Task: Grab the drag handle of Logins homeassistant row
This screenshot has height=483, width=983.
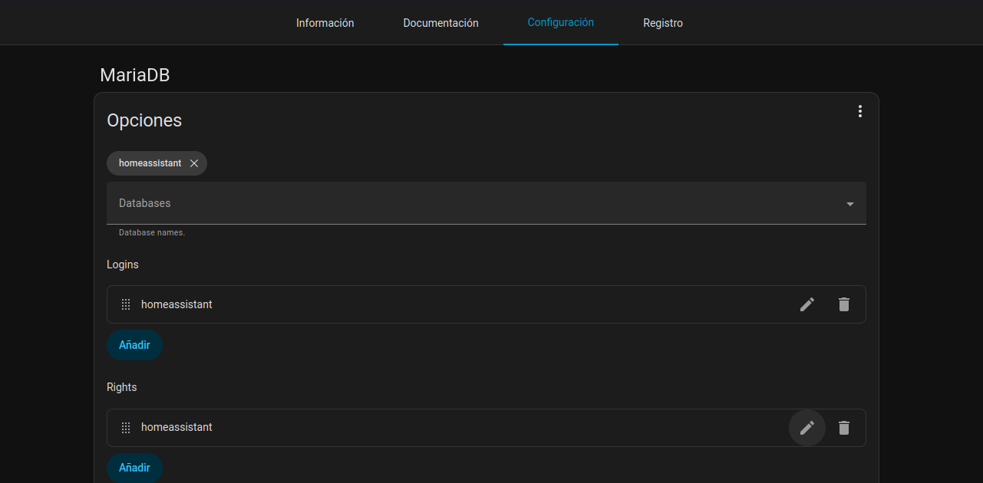Action: 126,304
